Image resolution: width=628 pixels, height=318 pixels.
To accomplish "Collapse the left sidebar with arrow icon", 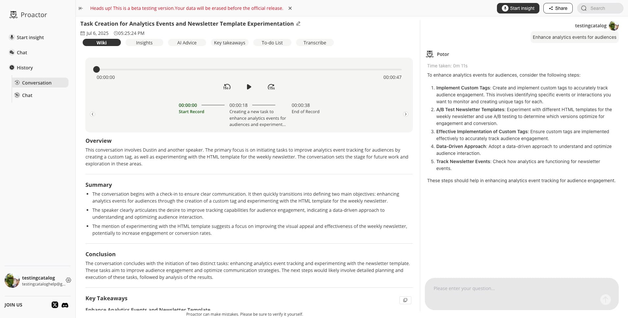I will click(81, 8).
